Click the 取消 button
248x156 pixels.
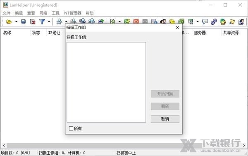click(x=165, y=119)
